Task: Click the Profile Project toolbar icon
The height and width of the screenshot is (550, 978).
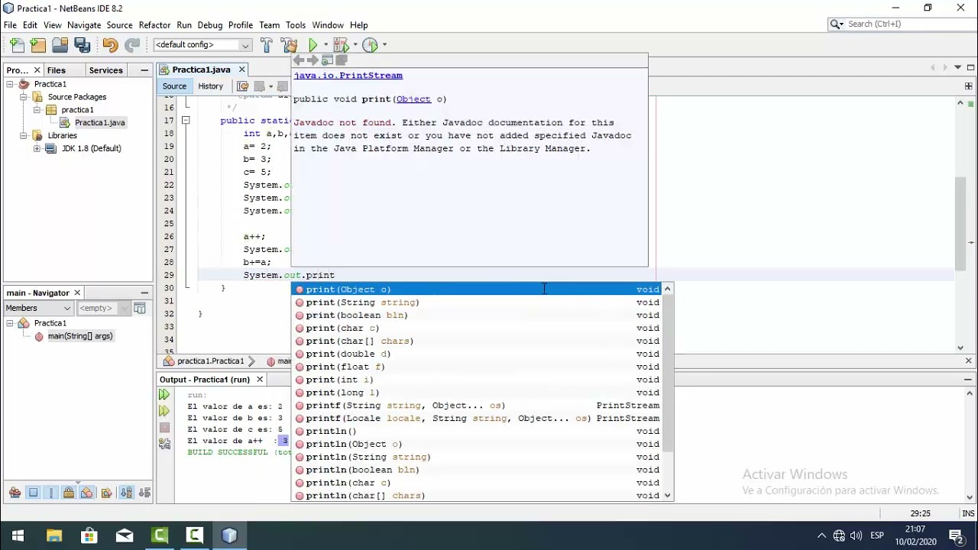Action: coord(370,45)
